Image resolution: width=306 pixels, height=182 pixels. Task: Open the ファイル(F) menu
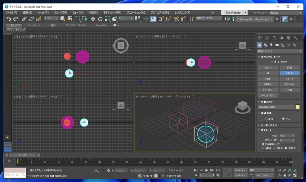(x=11, y=13)
